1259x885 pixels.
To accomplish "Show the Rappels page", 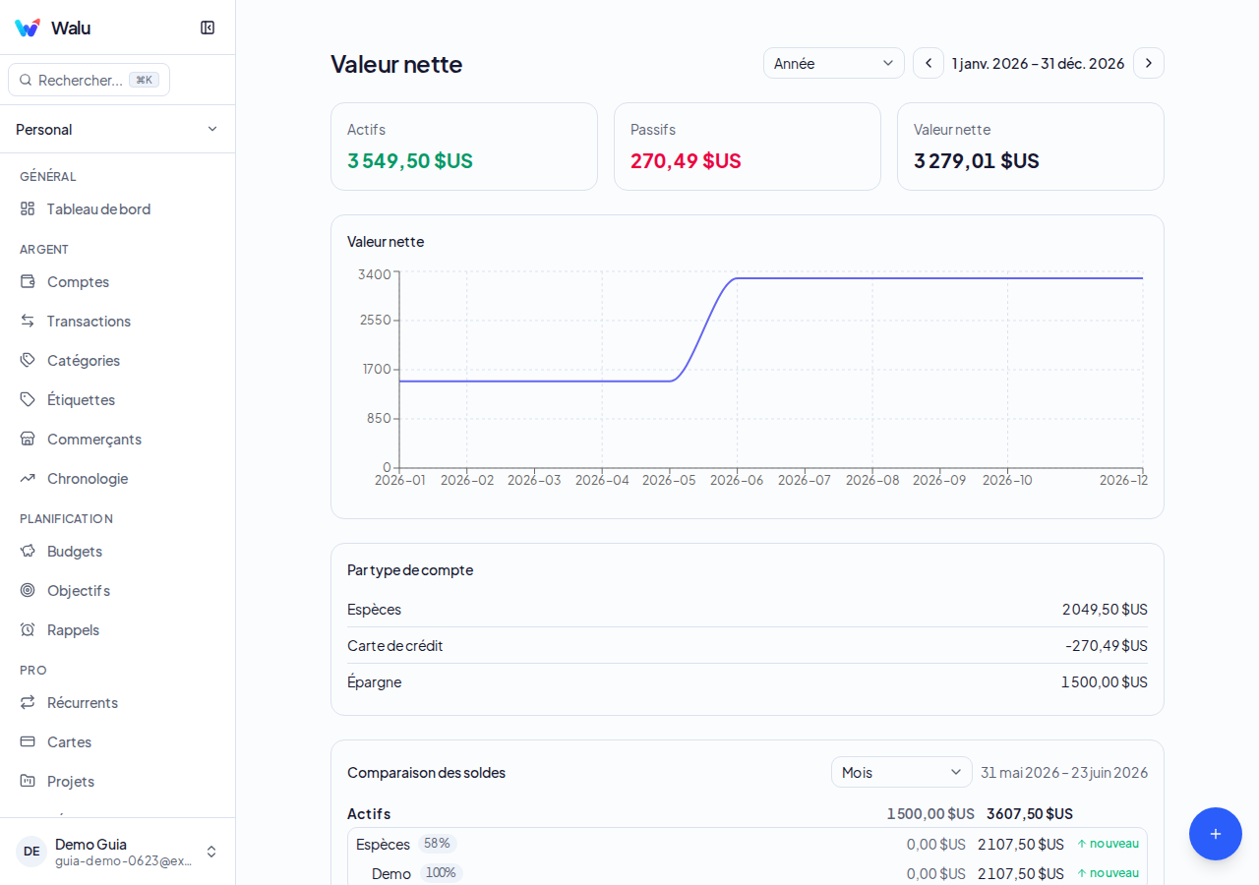I will [118, 629].
